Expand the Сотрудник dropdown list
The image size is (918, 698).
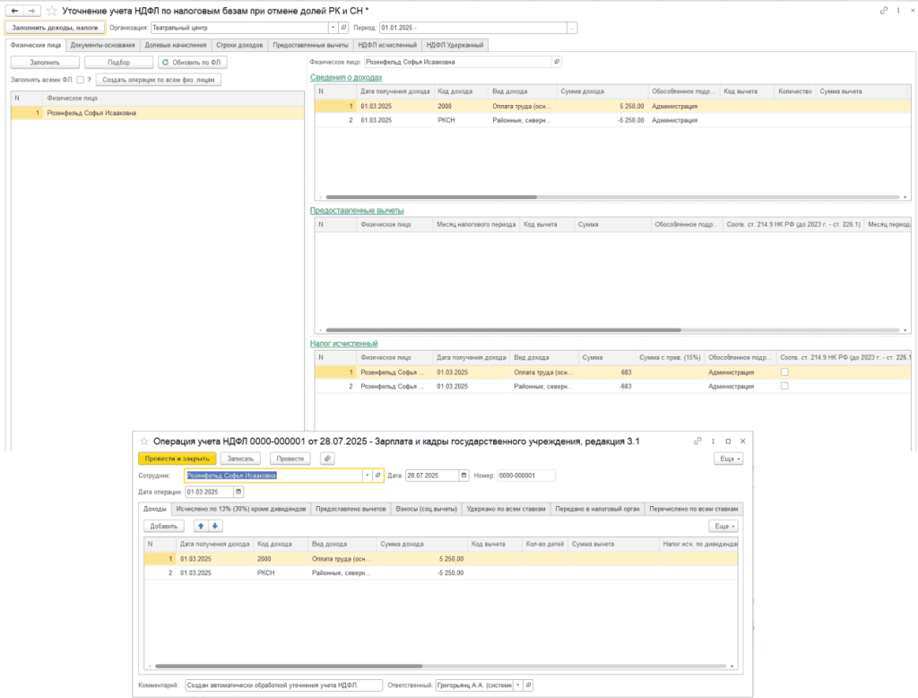(366, 476)
